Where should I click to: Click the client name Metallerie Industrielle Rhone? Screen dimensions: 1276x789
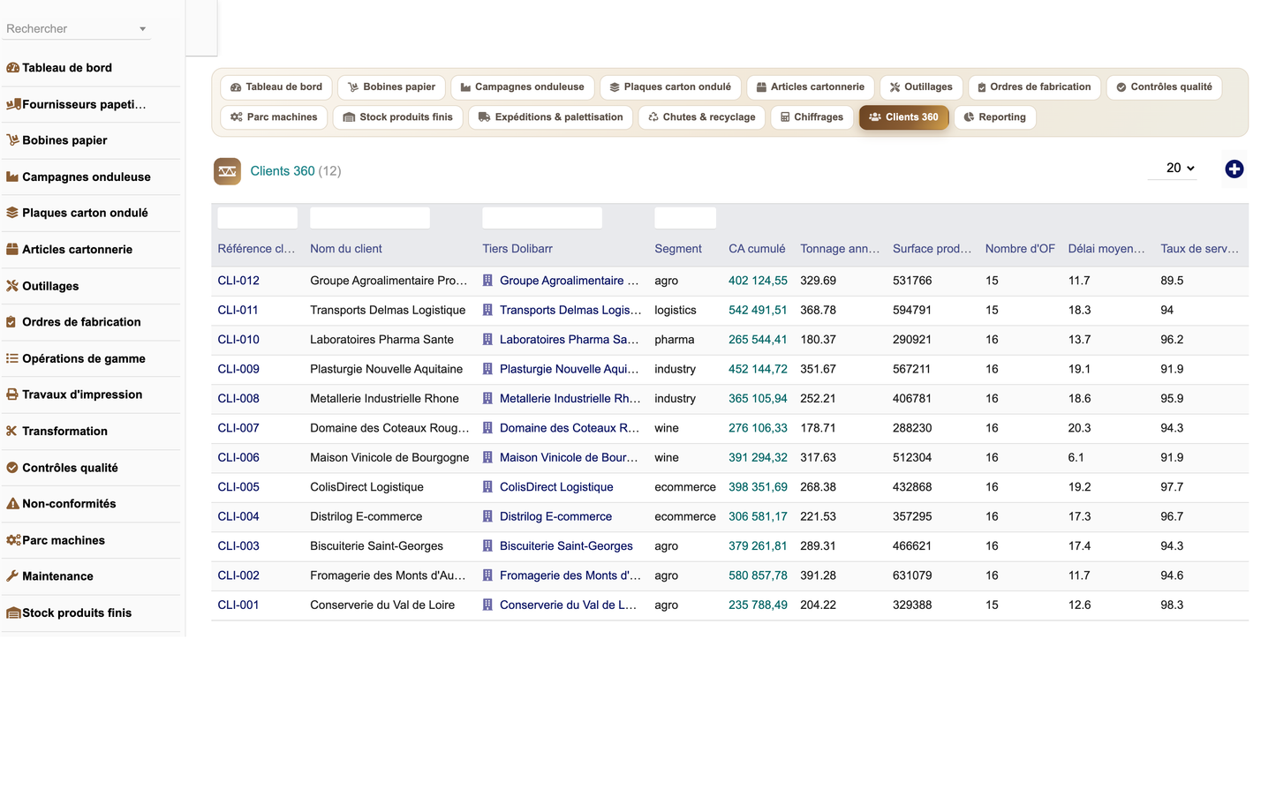coord(384,399)
